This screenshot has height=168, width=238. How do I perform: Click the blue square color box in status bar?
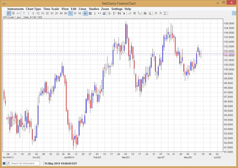point(4,163)
